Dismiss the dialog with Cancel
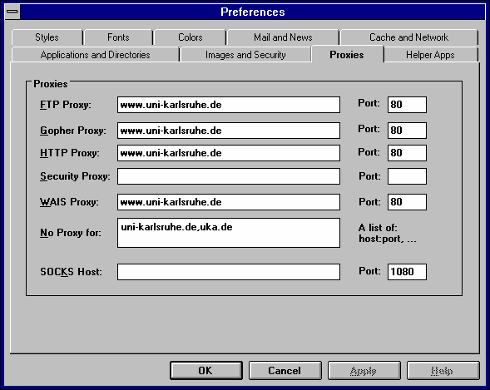The image size is (490, 390). (x=285, y=370)
